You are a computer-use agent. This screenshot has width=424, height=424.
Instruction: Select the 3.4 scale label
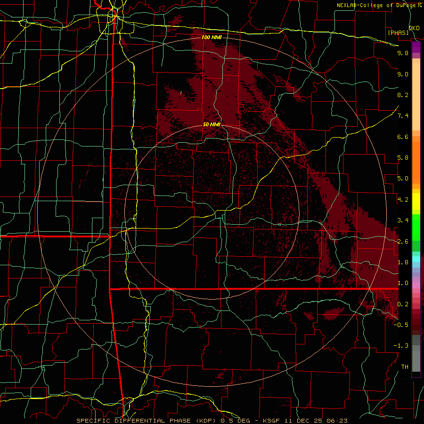pos(403,220)
